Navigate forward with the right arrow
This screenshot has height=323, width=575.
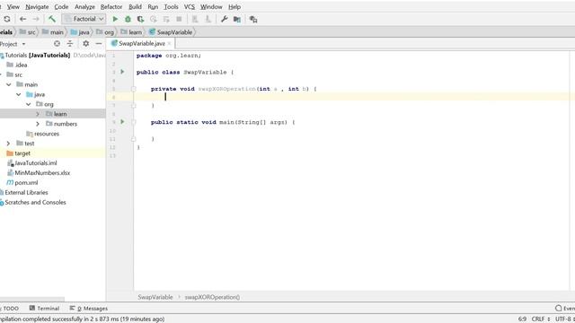pos(36,19)
